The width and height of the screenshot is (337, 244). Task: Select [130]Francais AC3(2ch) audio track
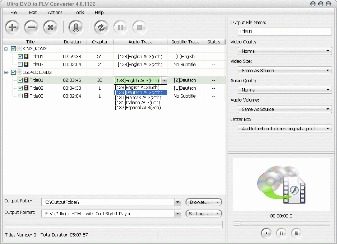[140, 98]
